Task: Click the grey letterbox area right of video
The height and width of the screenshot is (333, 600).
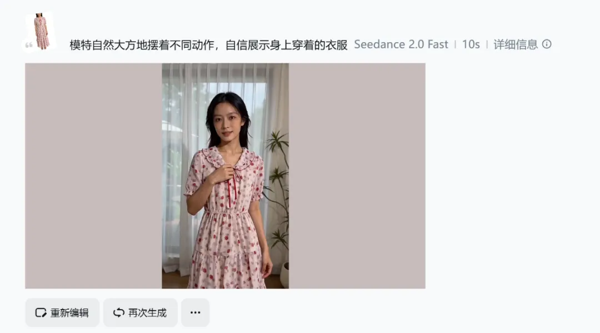Action: (x=357, y=176)
